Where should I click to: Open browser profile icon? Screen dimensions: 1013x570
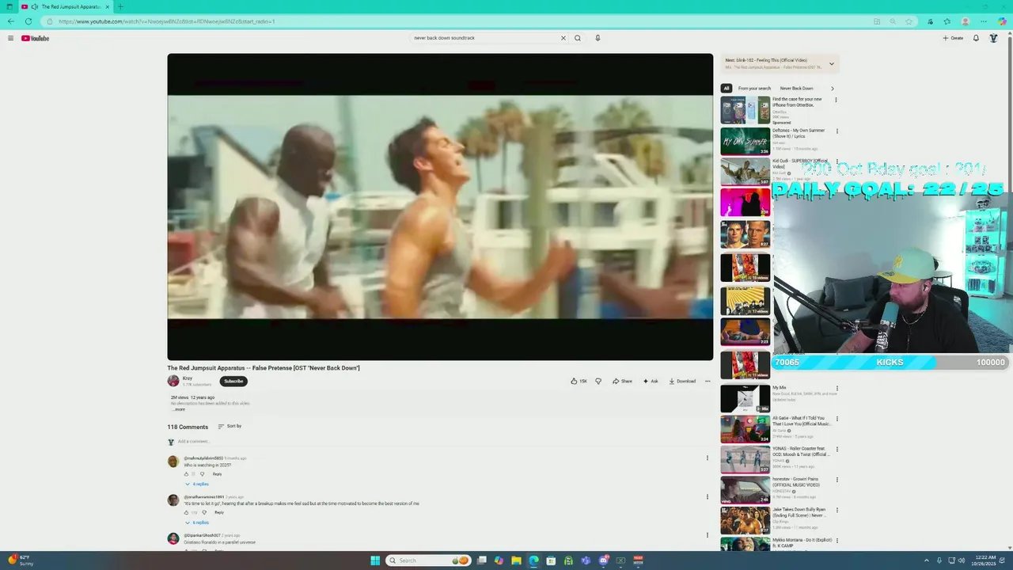point(966,21)
